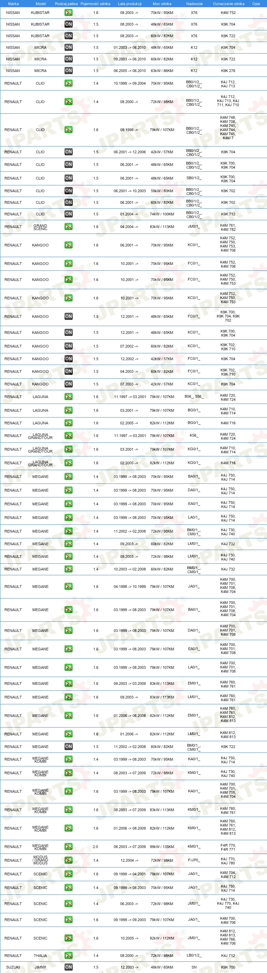This screenshot has height=973, width=267.
Task: Select diesel ON icon in CLIO 42kW row
Action: click(x=68, y=152)
